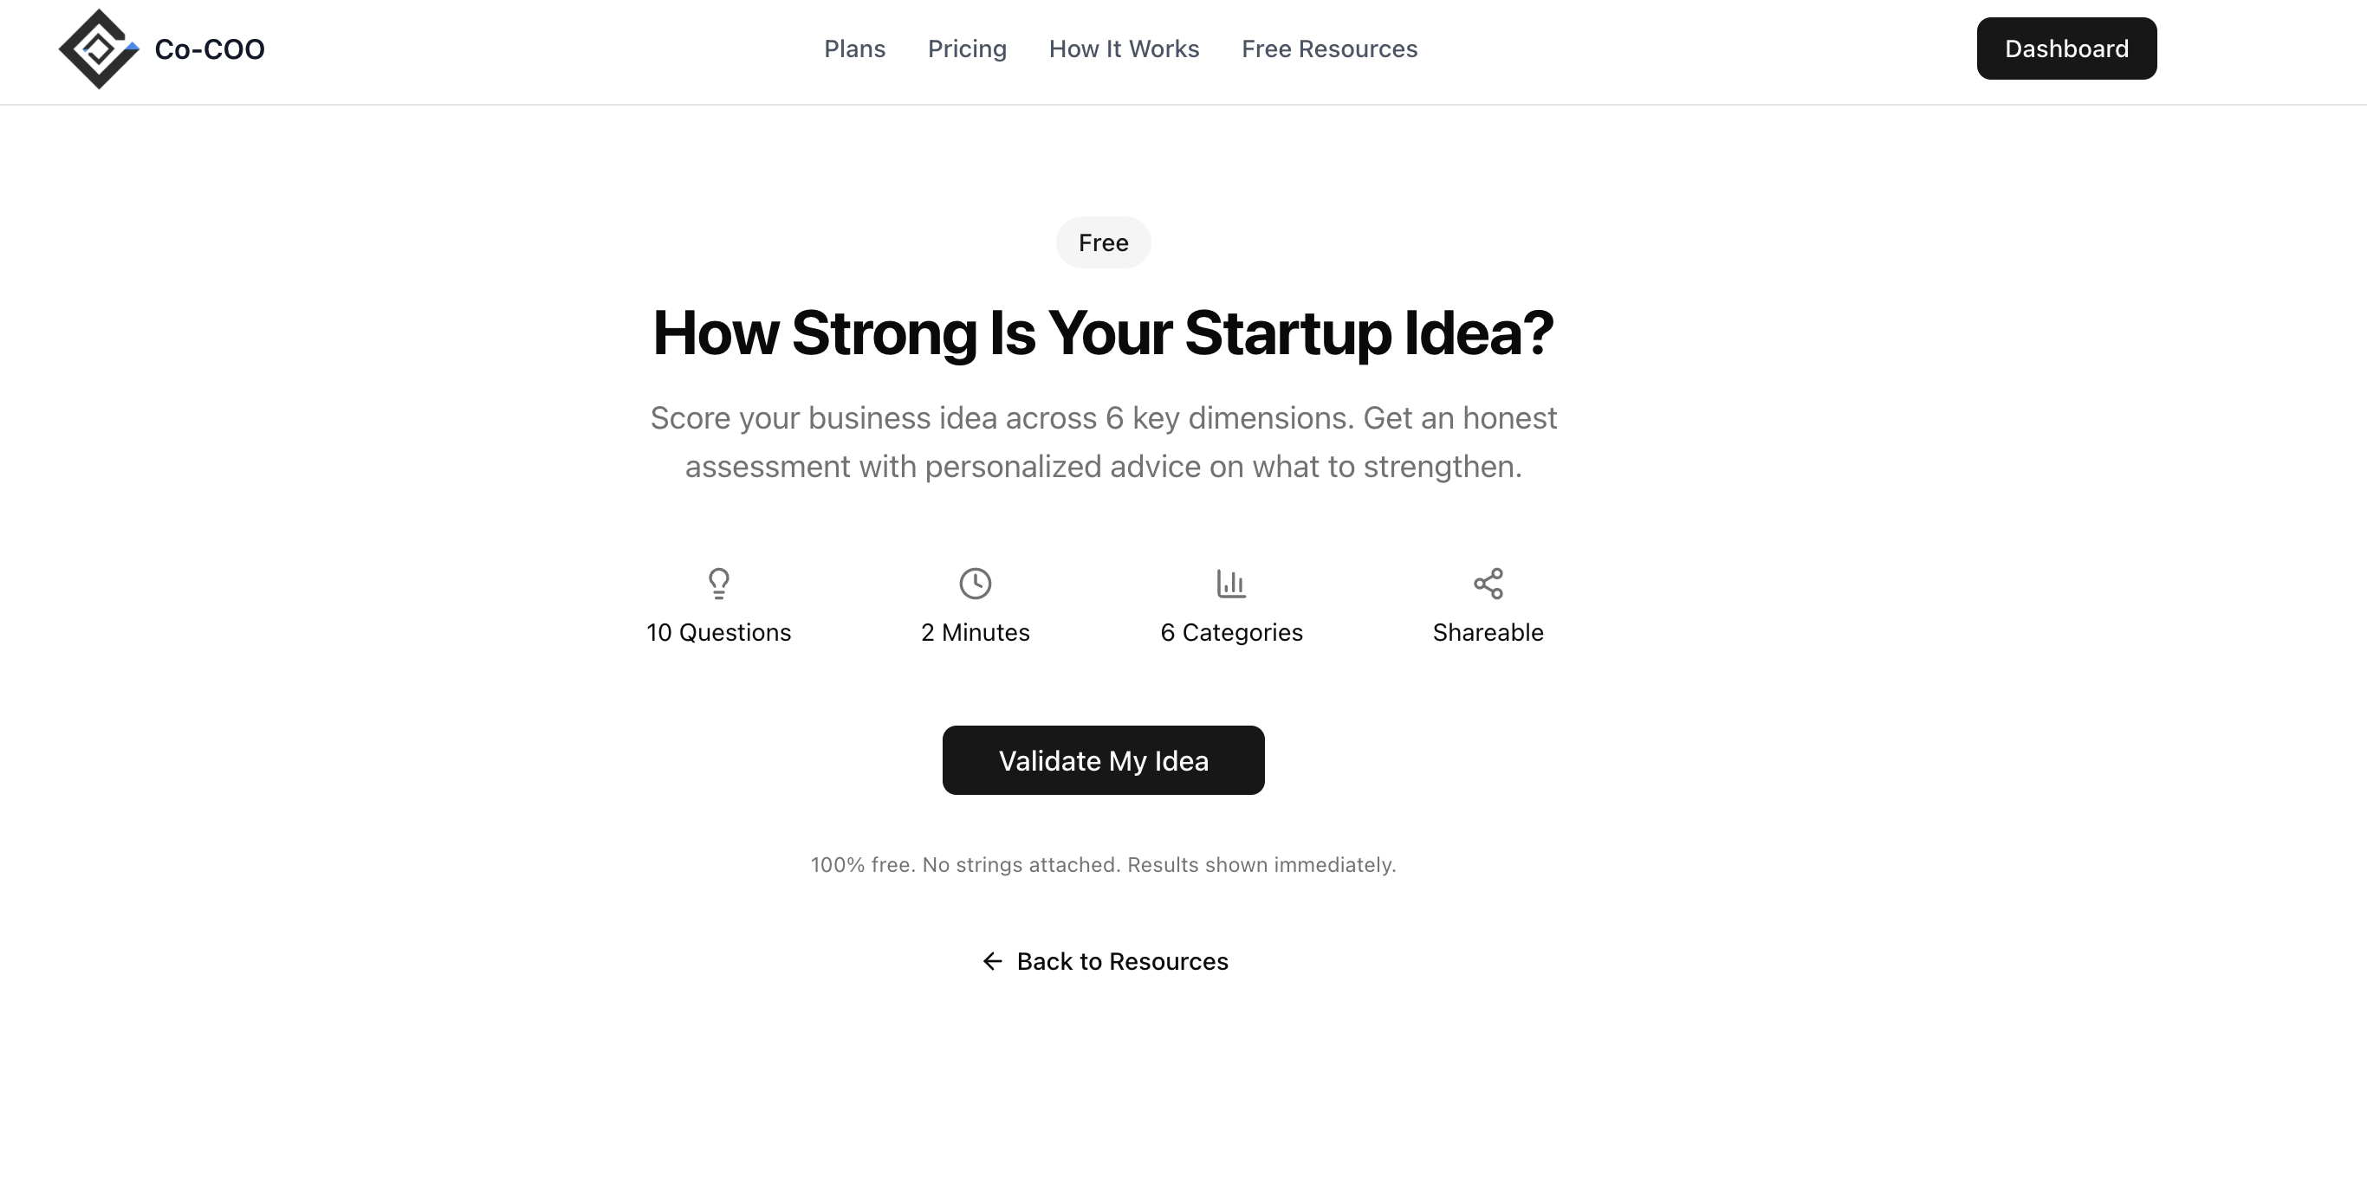The height and width of the screenshot is (1188, 2367).
Task: Select the lightbulb icon above 10 Questions
Action: tap(718, 584)
